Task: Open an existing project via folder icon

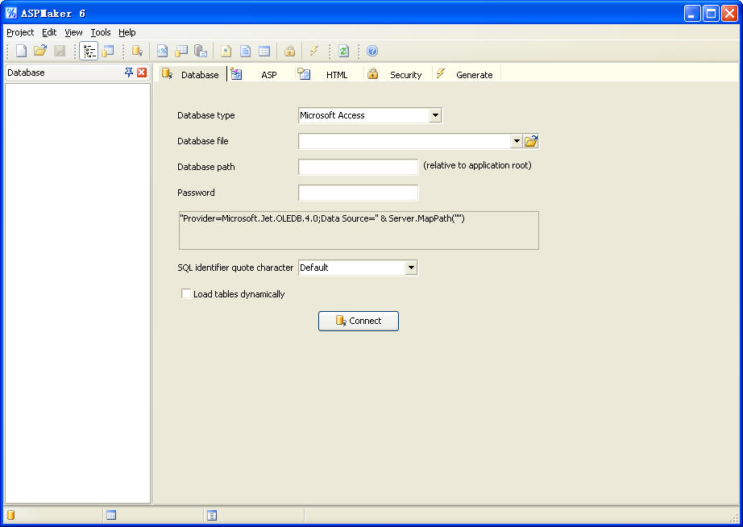Action: 39,51
